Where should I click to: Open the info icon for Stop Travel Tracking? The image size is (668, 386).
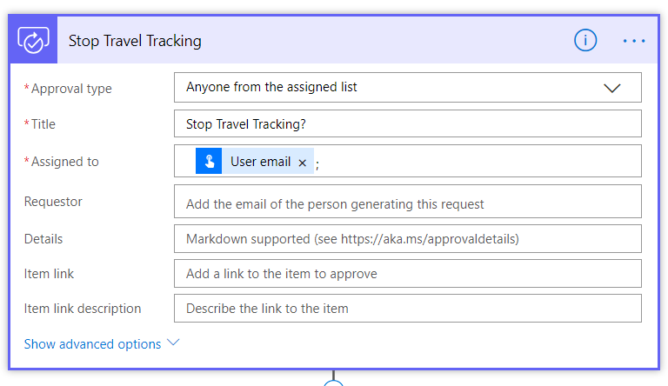(x=585, y=40)
